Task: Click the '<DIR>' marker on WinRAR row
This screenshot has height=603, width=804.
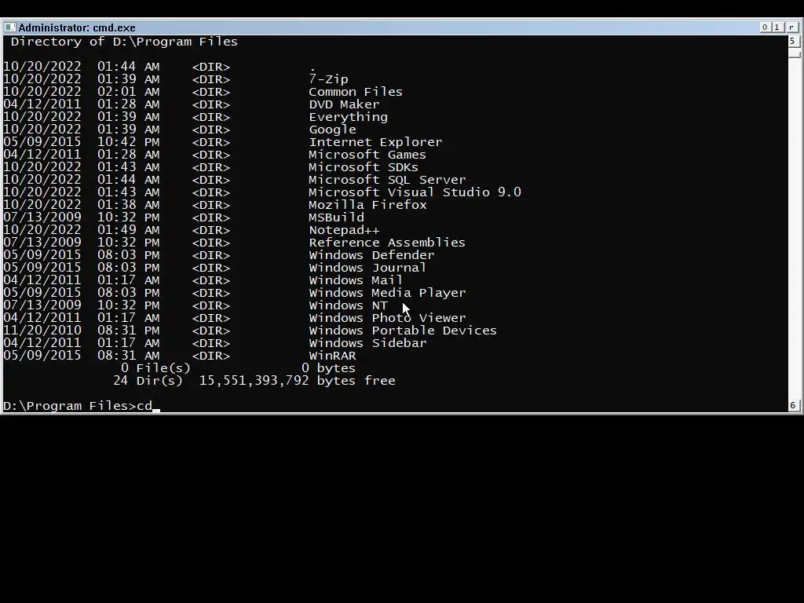Action: coord(210,356)
